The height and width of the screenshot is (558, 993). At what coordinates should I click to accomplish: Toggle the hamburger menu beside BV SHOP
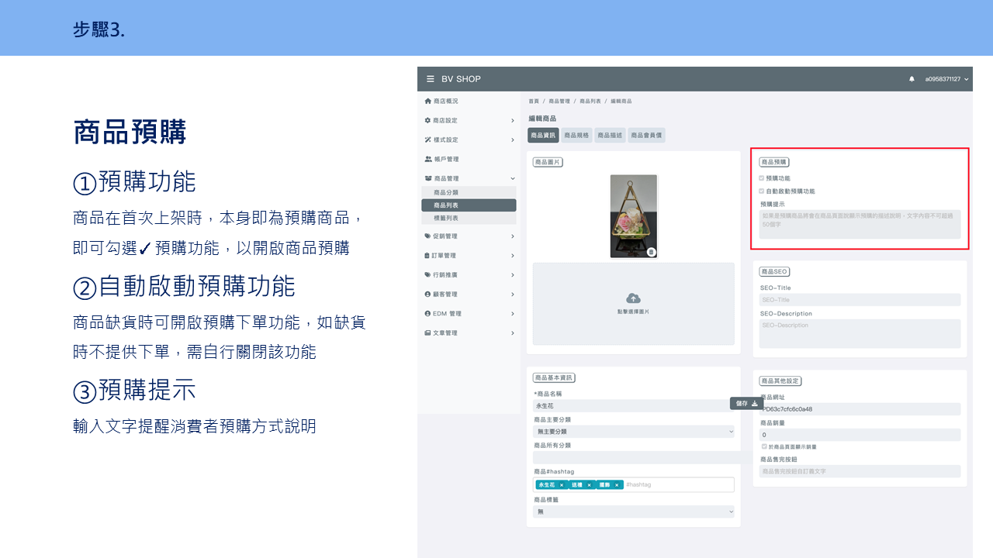pyautogui.click(x=431, y=79)
